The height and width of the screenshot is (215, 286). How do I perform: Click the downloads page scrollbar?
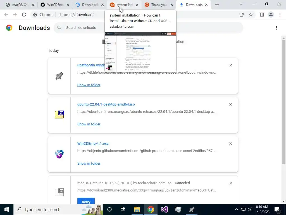283,102
